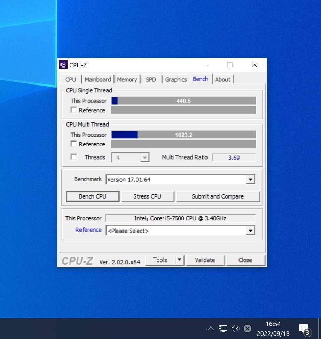Switch to the CPU tab

click(x=71, y=79)
